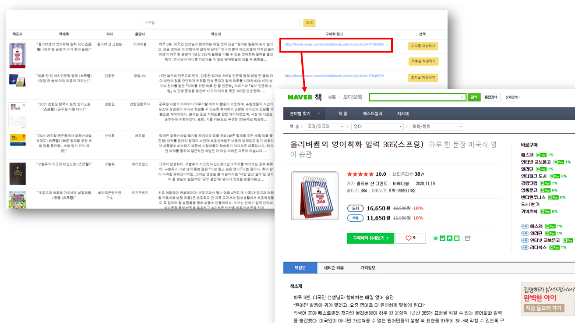Open the 도서11번가 store link
The width and height of the screenshot is (575, 323).
tap(531, 204)
